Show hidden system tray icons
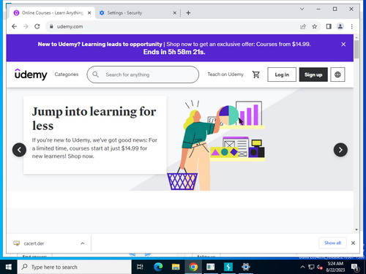 pyautogui.click(x=302, y=267)
